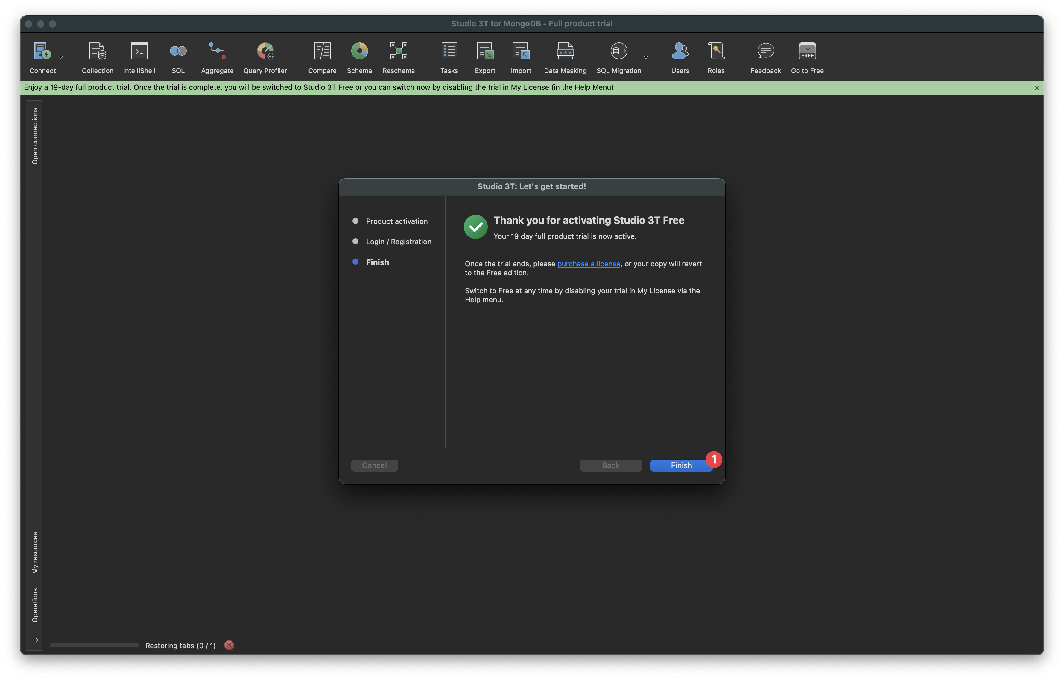Click the Cancel button in dialog
Screen dimensions: 1064x680
point(374,465)
